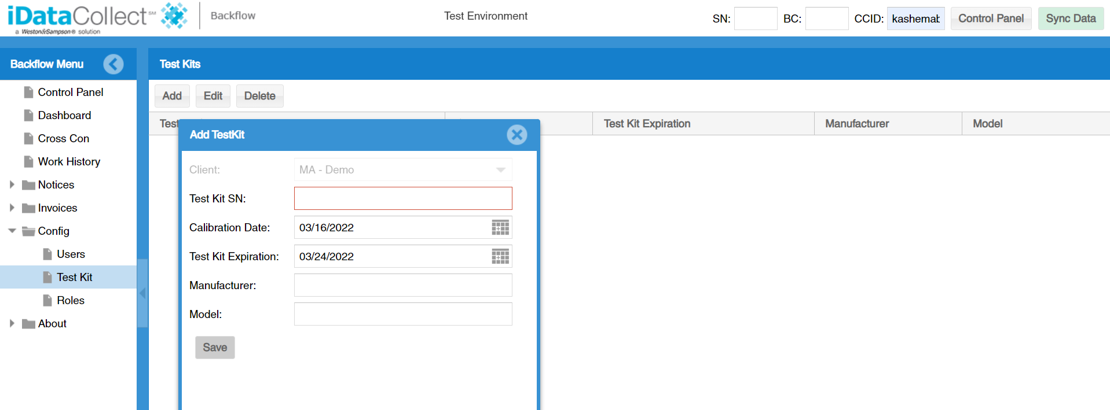This screenshot has width=1110, height=410.
Task: Click the Save button
Action: [215, 348]
